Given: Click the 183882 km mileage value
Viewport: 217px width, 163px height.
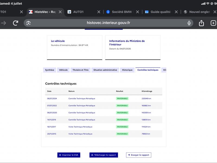Looking at the screenshot, I should [146, 106].
